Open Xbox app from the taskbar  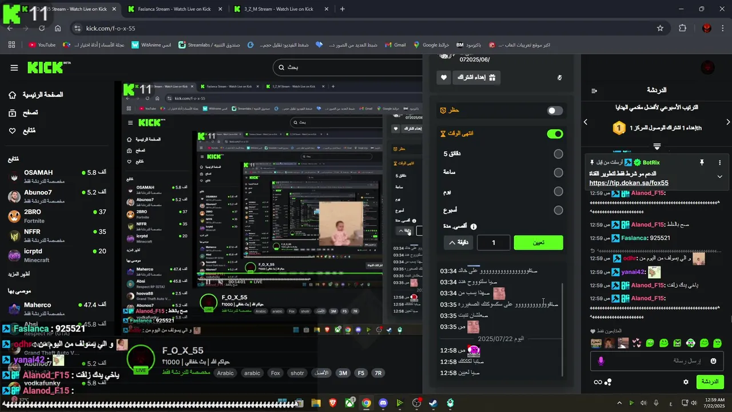click(349, 403)
